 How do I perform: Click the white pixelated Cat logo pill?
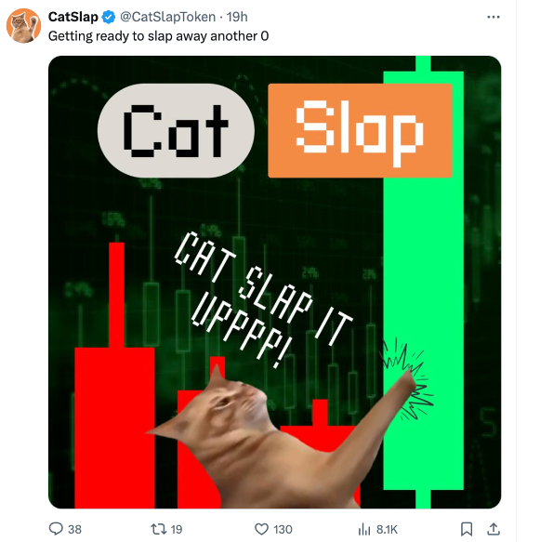[x=177, y=131]
